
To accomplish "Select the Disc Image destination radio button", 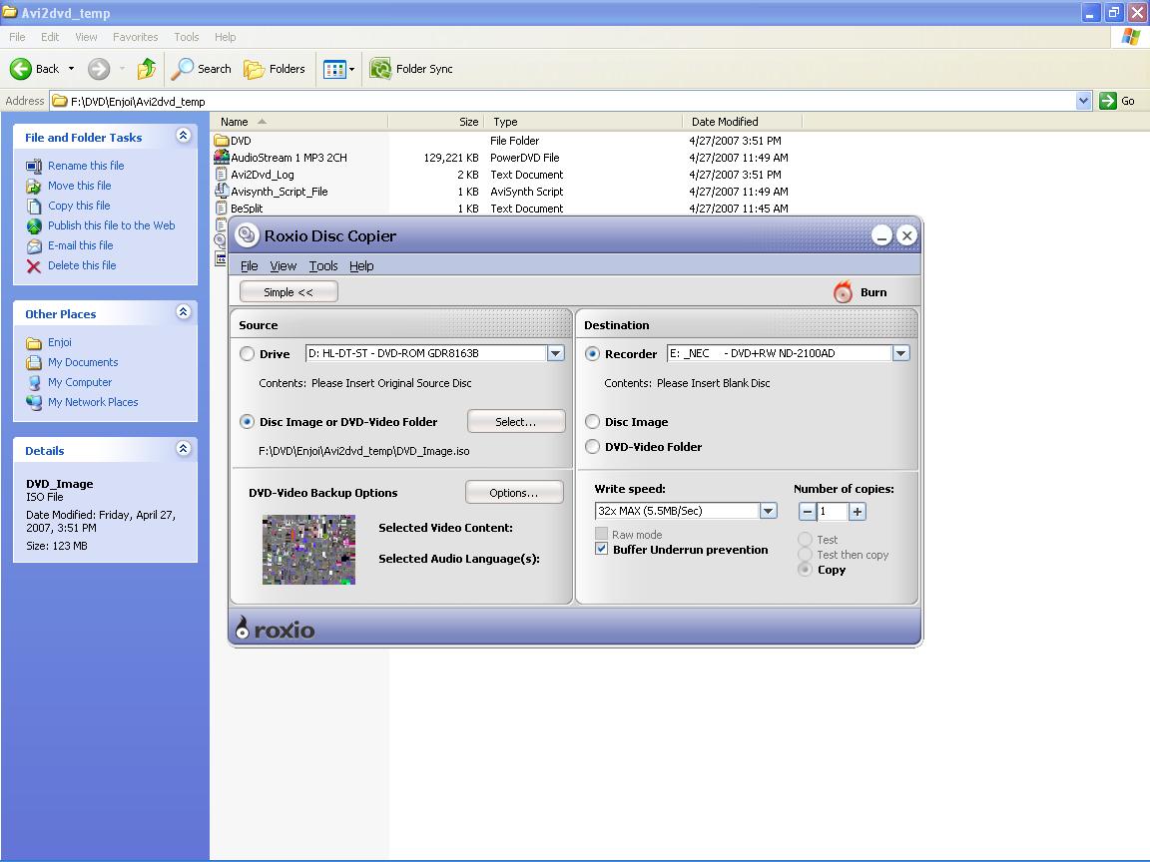I will [x=593, y=422].
